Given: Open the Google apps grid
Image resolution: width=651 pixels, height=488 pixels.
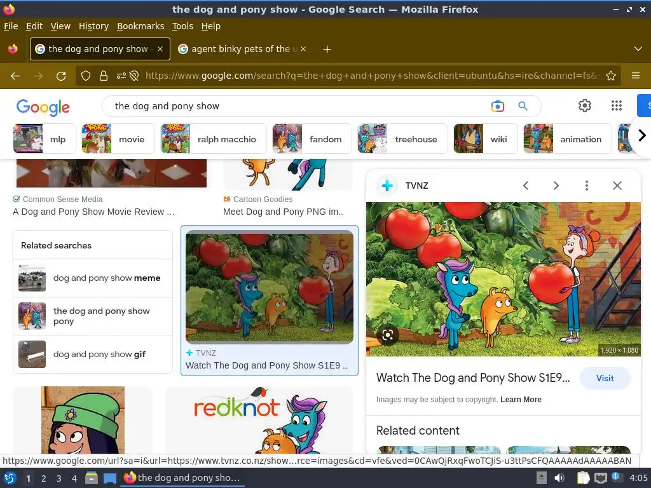Looking at the screenshot, I should point(617,106).
